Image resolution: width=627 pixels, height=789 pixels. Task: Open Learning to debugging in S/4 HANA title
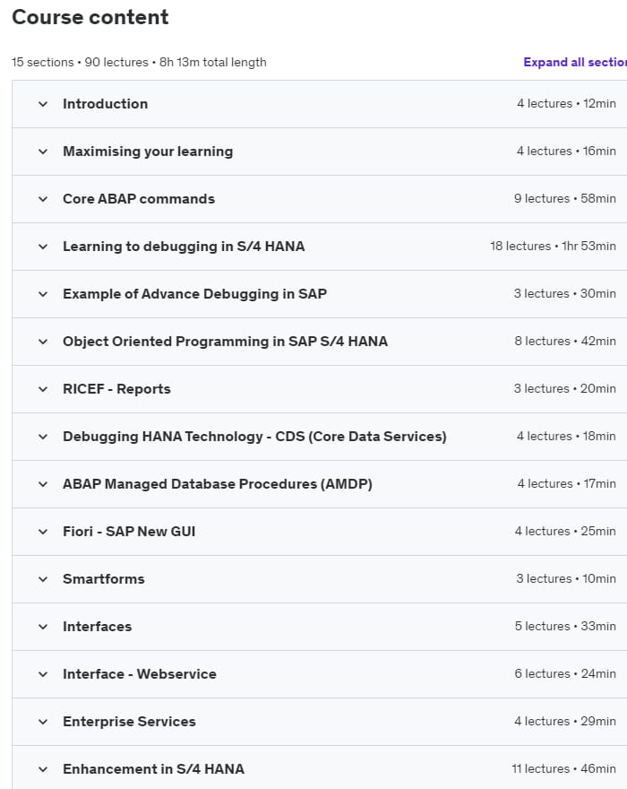pyautogui.click(x=184, y=247)
